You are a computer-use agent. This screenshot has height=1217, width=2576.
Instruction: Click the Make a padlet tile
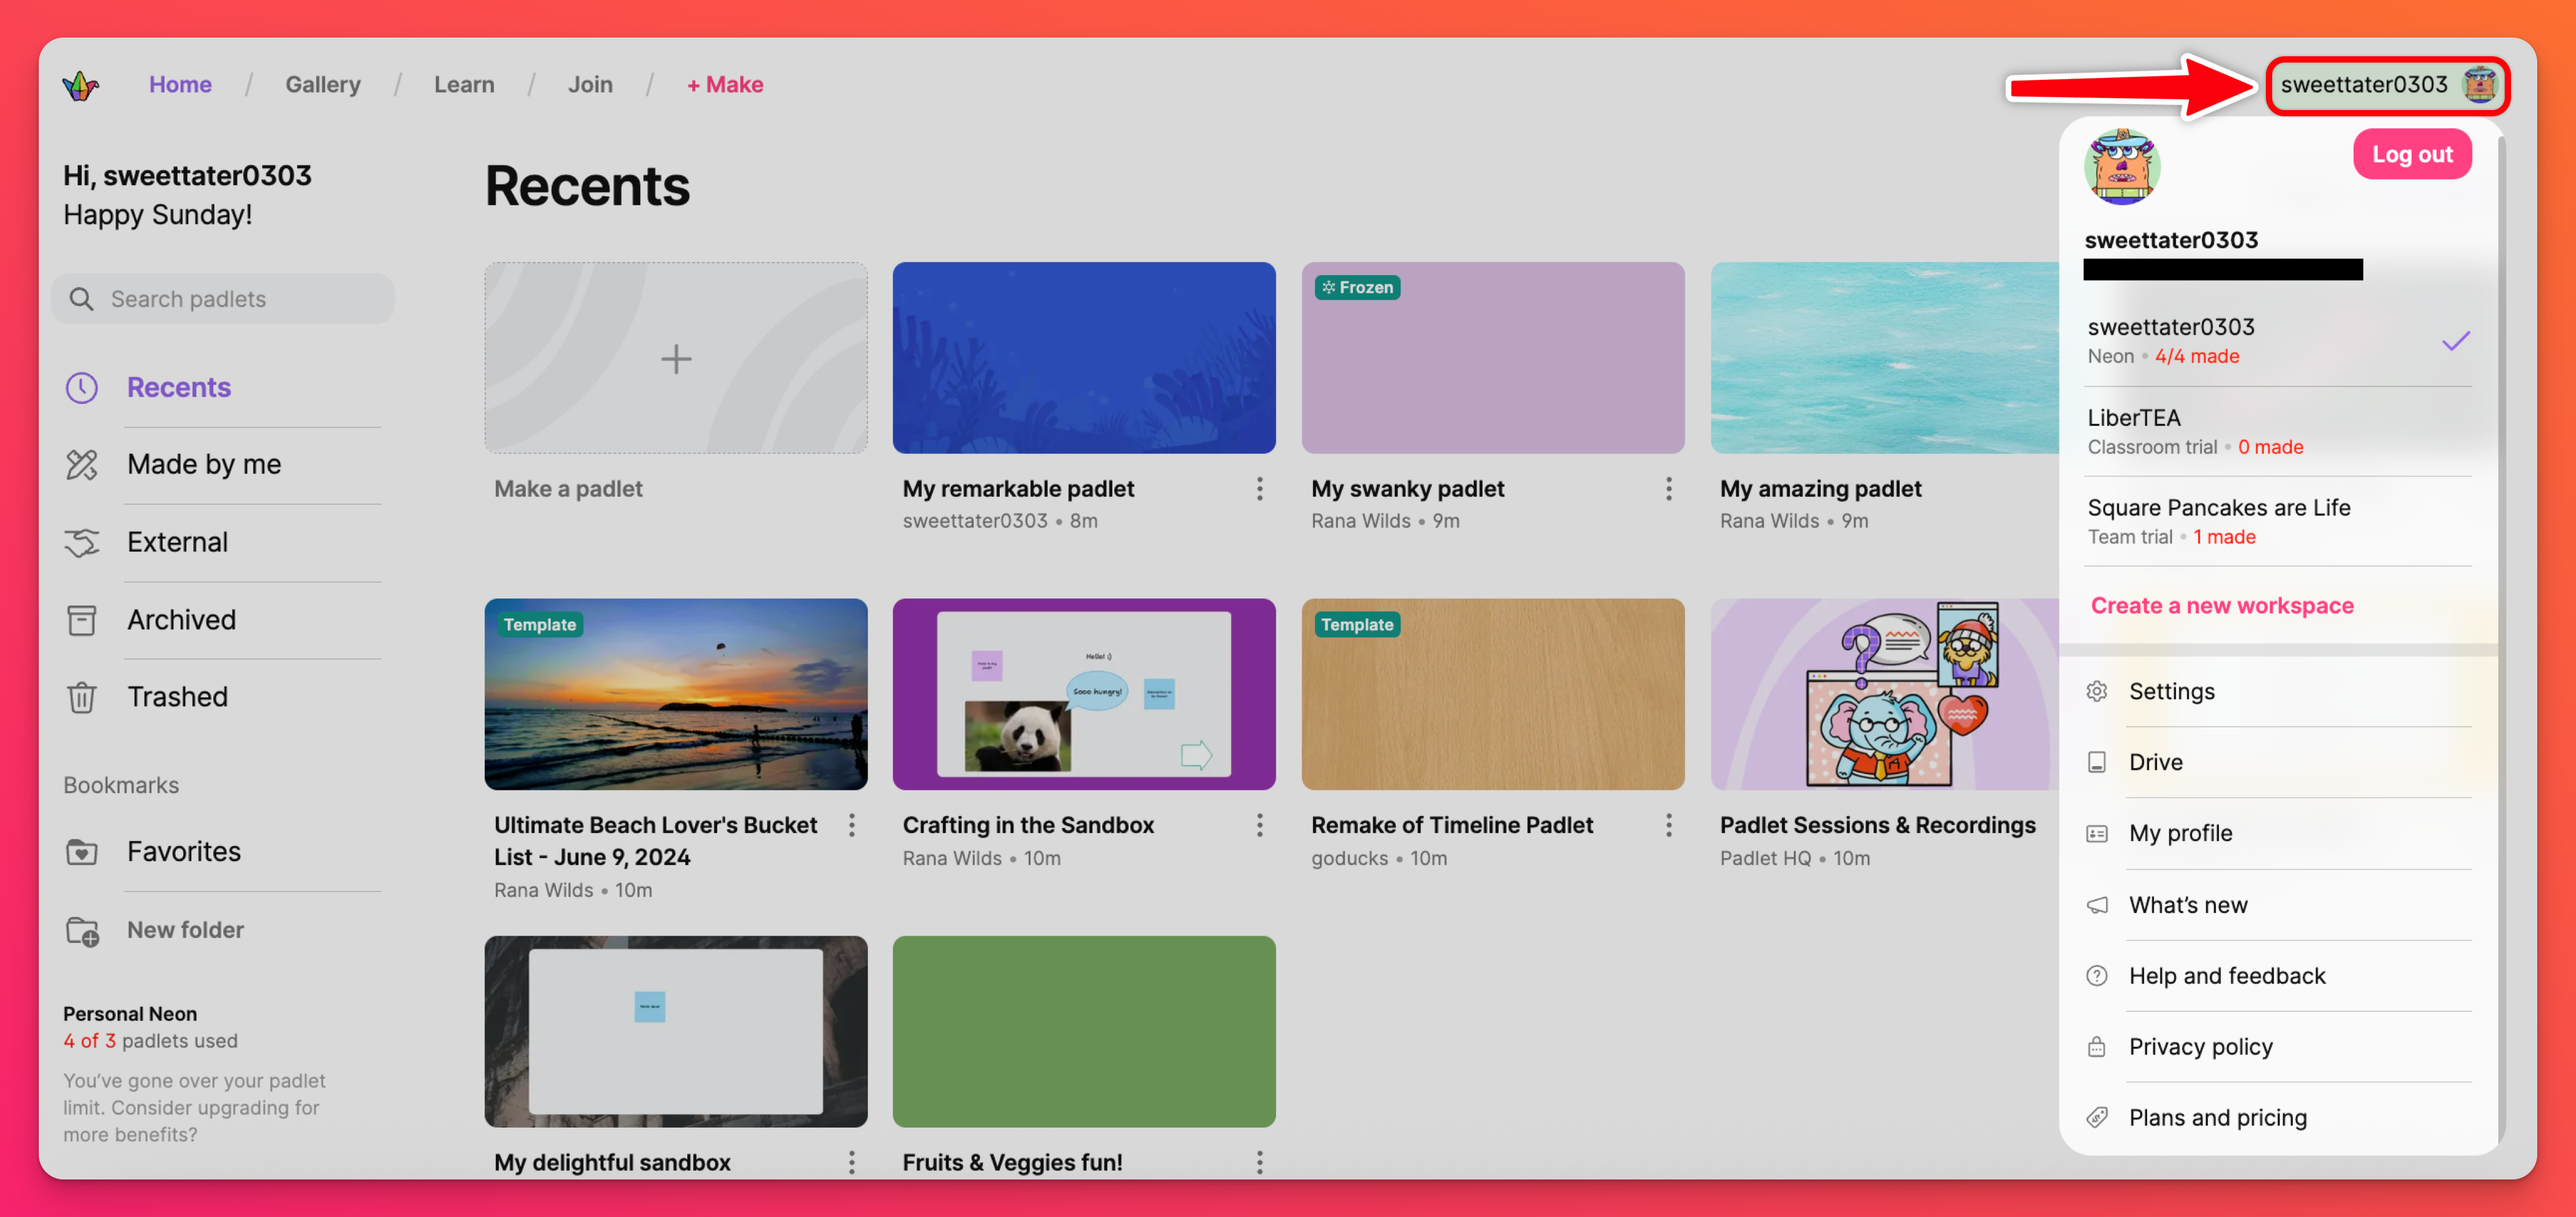676,358
